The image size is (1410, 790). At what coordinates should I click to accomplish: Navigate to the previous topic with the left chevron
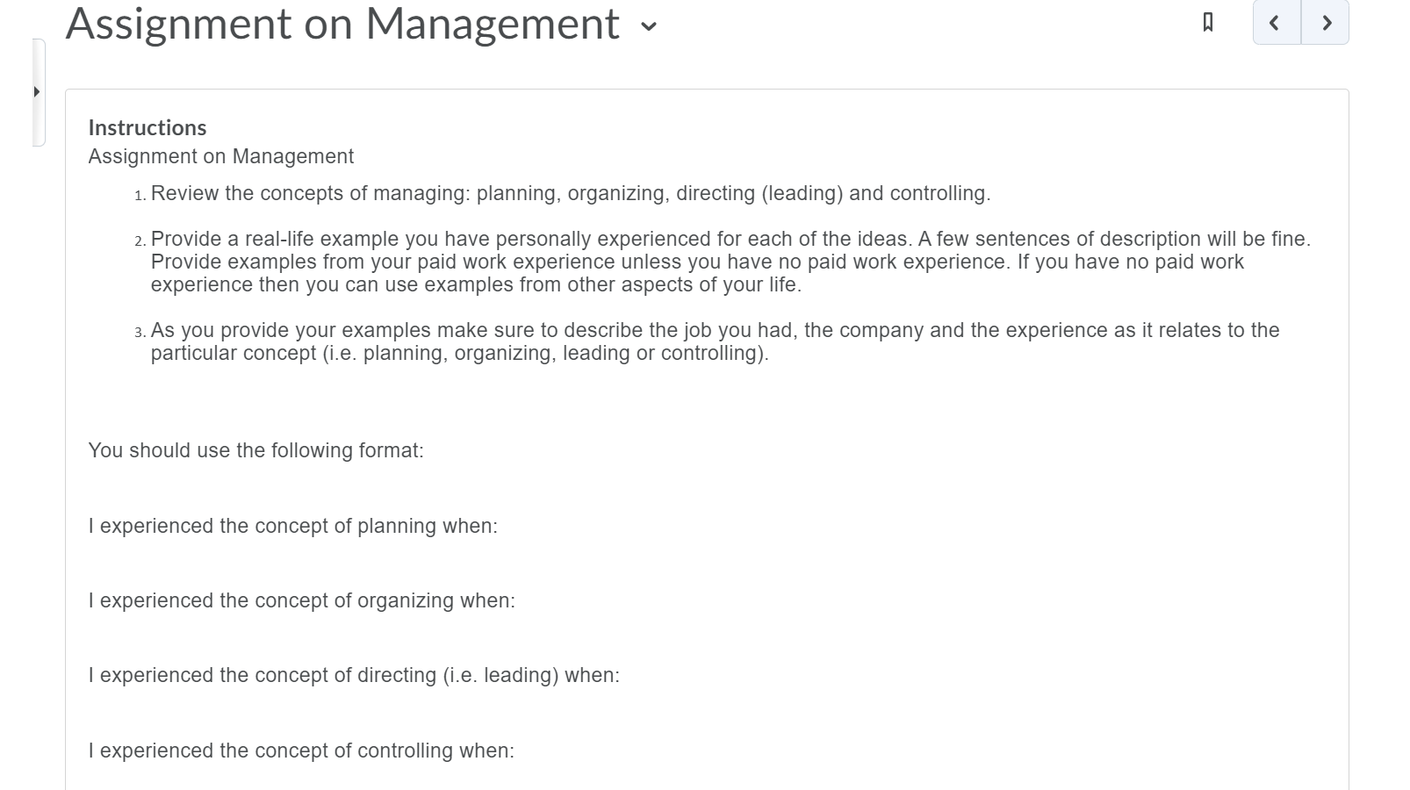(x=1273, y=23)
